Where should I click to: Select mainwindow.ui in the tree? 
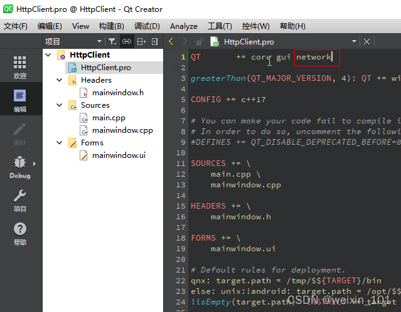tap(119, 155)
